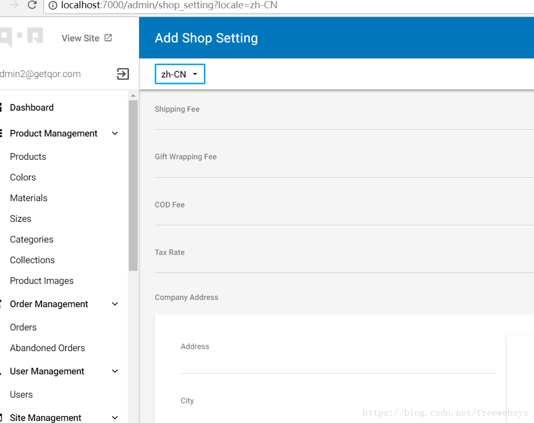
Task: Click the Site Management heading
Action: pyautogui.click(x=46, y=417)
